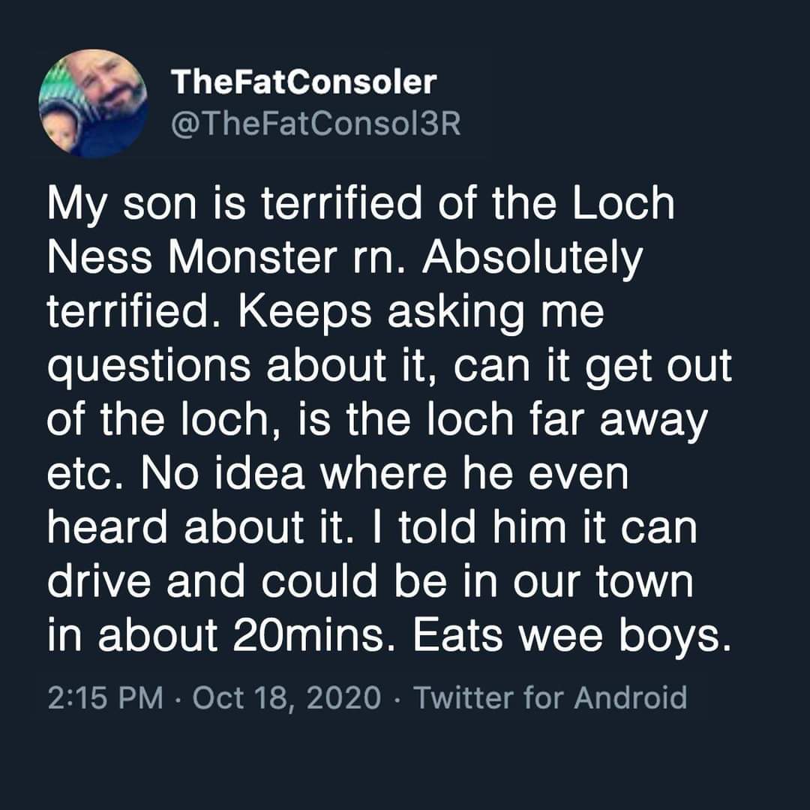Click the child's face in the avatar
The width and height of the screenshot is (810, 810).
[x=57, y=129]
